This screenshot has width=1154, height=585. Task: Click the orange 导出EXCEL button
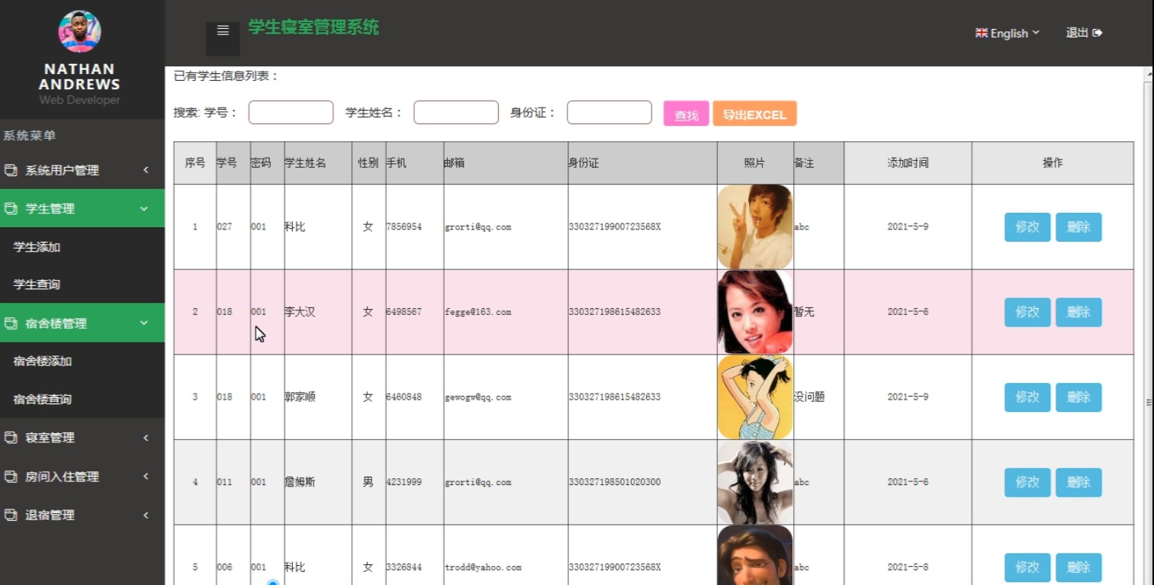(754, 114)
